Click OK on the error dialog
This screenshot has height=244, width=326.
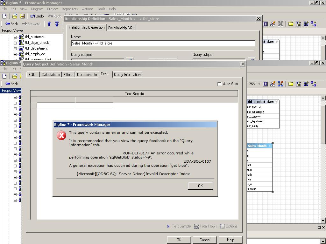point(200,186)
